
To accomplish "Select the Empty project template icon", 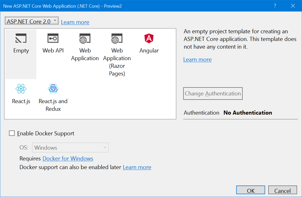I will pyautogui.click(x=21, y=38).
